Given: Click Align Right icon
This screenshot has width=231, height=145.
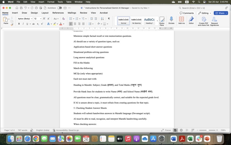Looking at the screenshot, I should (79, 24).
